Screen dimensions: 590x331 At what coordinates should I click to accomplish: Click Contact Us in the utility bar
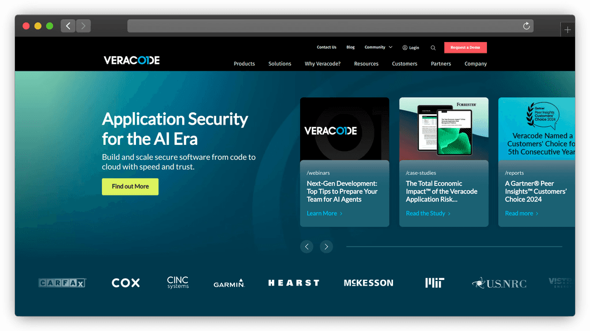[x=326, y=48]
